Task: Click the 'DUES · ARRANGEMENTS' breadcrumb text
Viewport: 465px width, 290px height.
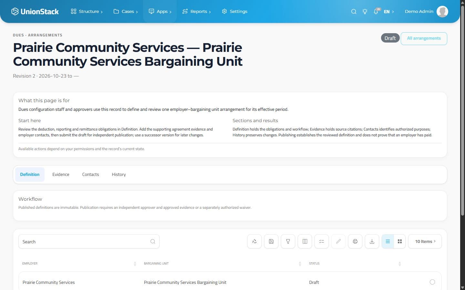Action: coord(37,35)
